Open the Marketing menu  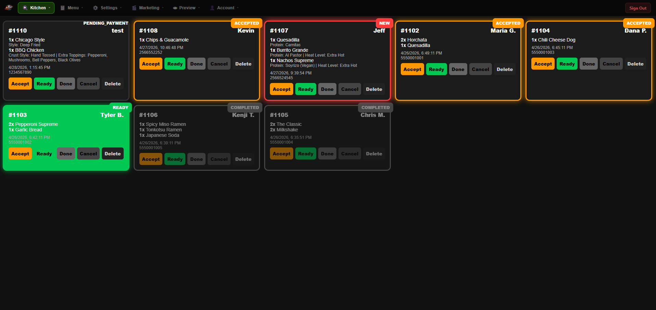pyautogui.click(x=149, y=8)
